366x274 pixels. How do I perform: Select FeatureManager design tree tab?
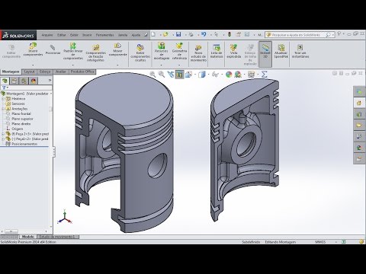[5, 81]
